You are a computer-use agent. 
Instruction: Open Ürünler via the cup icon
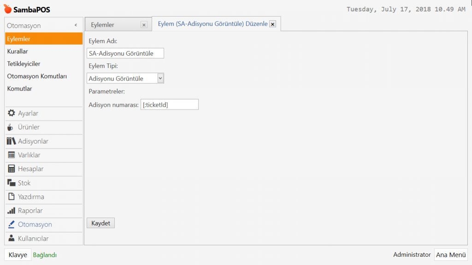(11, 127)
